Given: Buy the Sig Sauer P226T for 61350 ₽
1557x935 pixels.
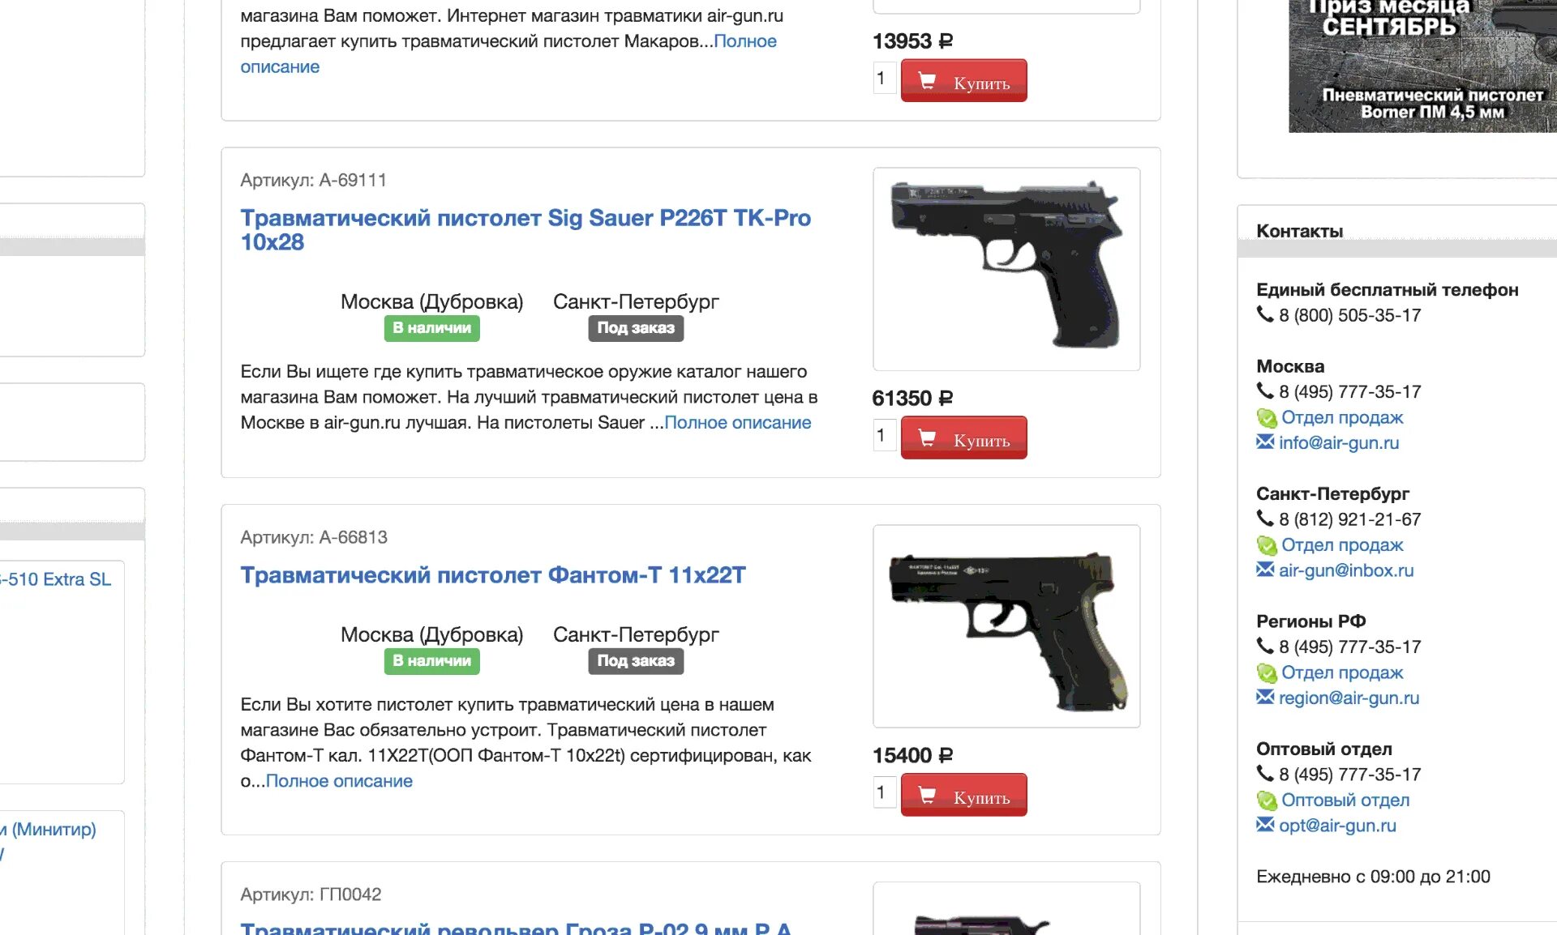Looking at the screenshot, I should coord(963,438).
